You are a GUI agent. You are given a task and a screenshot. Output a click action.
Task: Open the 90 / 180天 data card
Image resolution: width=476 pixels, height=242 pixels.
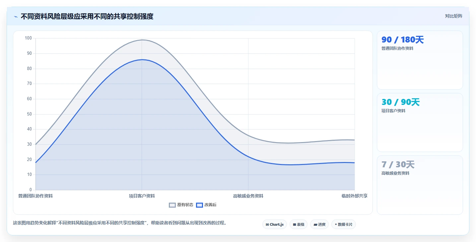420,60
